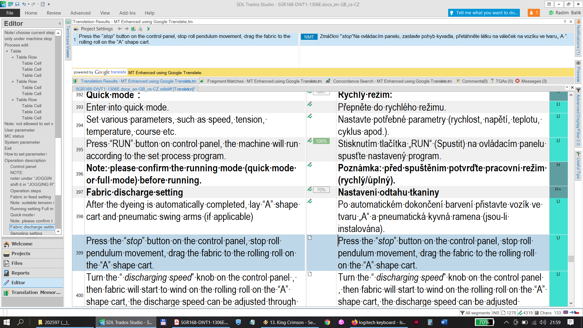This screenshot has height=328, width=583.
Task: Collapse the Table node in the outline tree
Action: tap(7, 51)
